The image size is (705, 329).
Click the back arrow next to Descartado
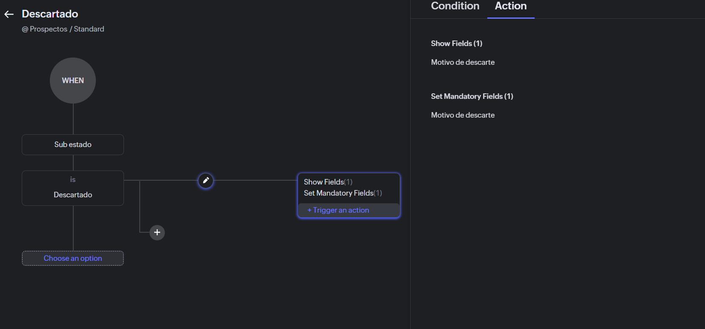9,14
